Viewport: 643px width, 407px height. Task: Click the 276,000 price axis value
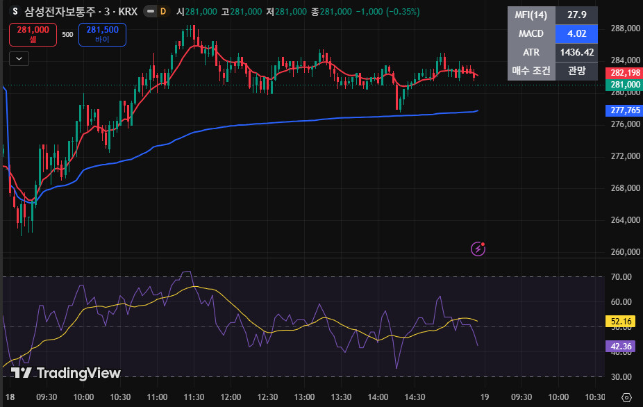click(626, 124)
